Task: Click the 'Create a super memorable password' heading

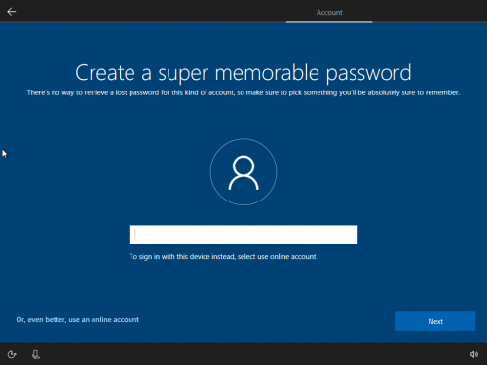Action: coord(243,73)
